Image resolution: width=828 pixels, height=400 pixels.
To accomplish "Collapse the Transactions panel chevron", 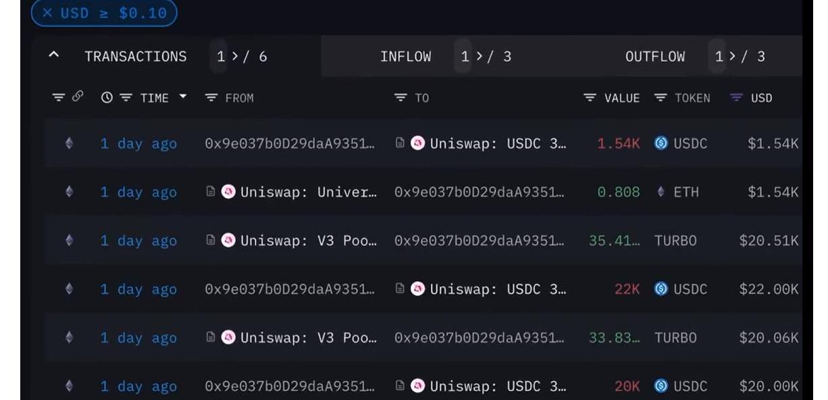I will coord(54,56).
